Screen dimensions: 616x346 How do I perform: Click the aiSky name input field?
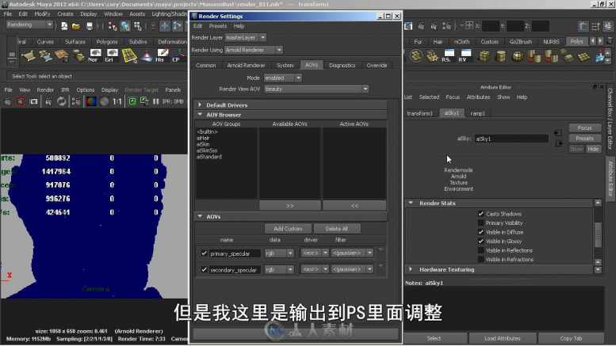tap(511, 139)
